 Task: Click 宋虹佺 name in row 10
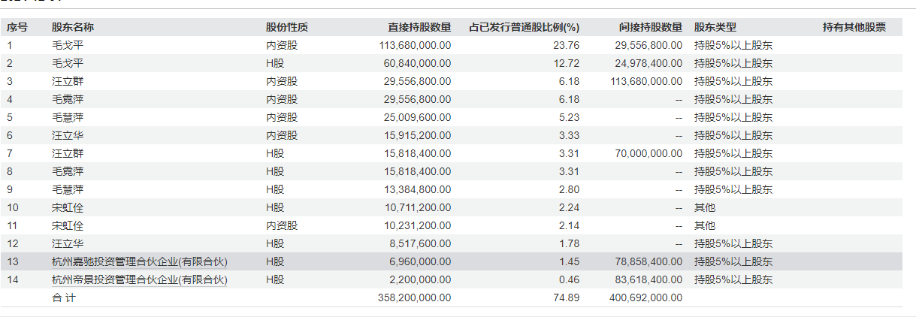[x=67, y=207]
